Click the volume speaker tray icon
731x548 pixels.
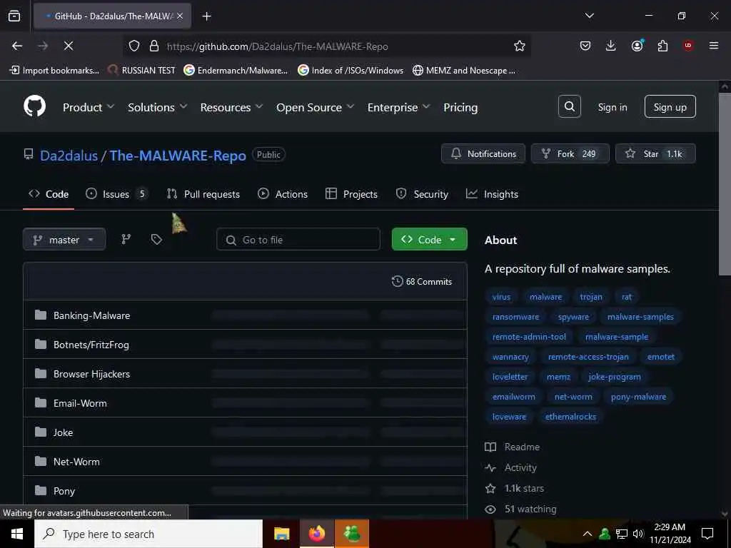638,534
